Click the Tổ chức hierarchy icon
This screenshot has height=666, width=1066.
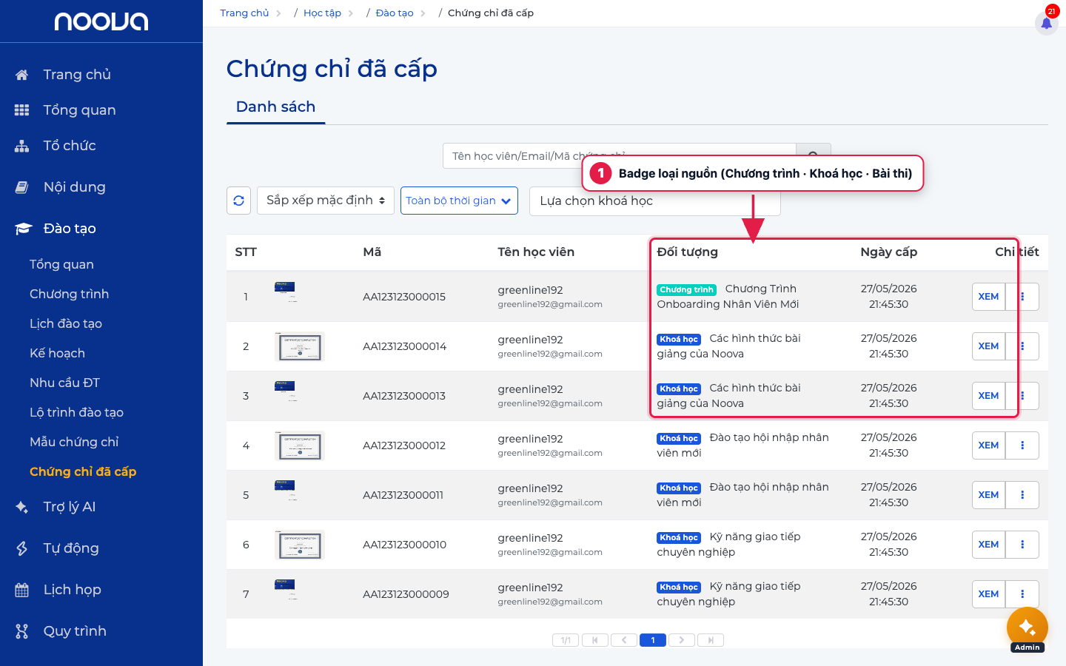pos(22,146)
